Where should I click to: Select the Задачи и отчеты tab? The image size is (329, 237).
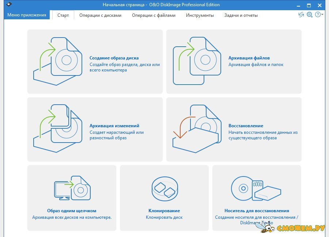click(x=241, y=15)
